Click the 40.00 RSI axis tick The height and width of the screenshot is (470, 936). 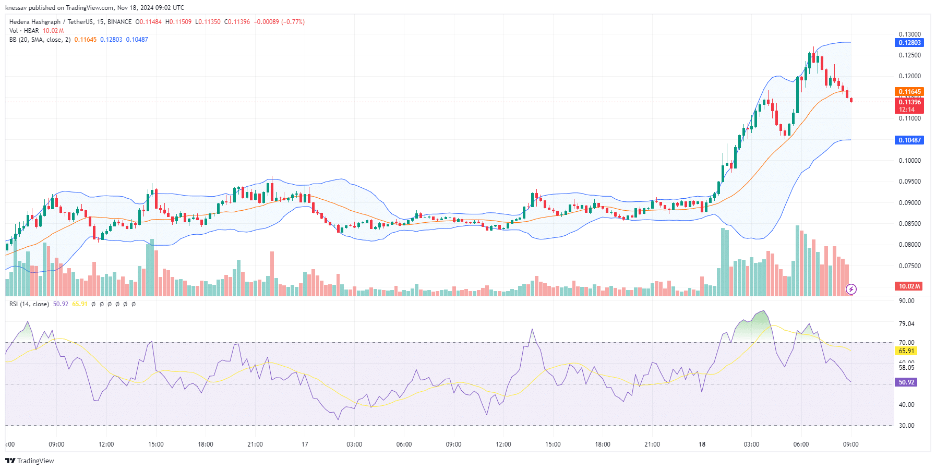(x=906, y=405)
